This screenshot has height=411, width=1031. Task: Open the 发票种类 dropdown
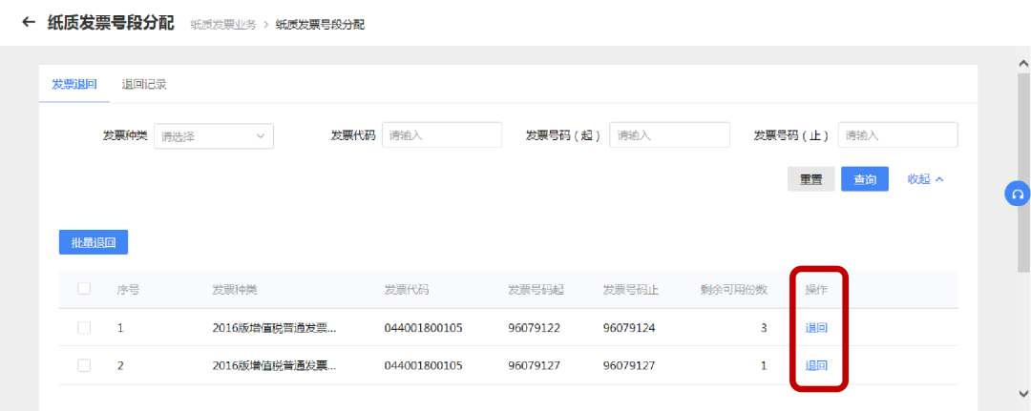(214, 136)
